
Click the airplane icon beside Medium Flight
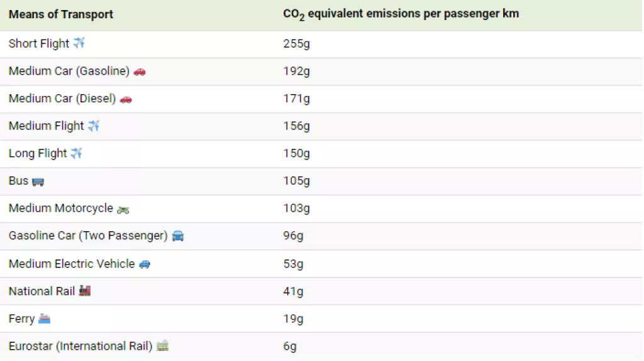pos(94,126)
